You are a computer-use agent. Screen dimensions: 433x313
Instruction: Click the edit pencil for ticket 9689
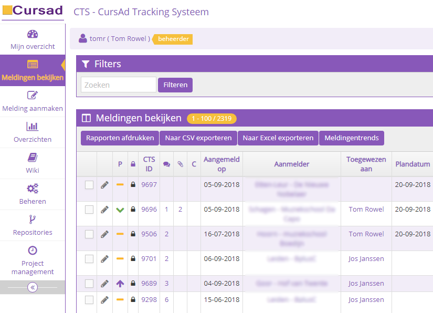(x=105, y=284)
